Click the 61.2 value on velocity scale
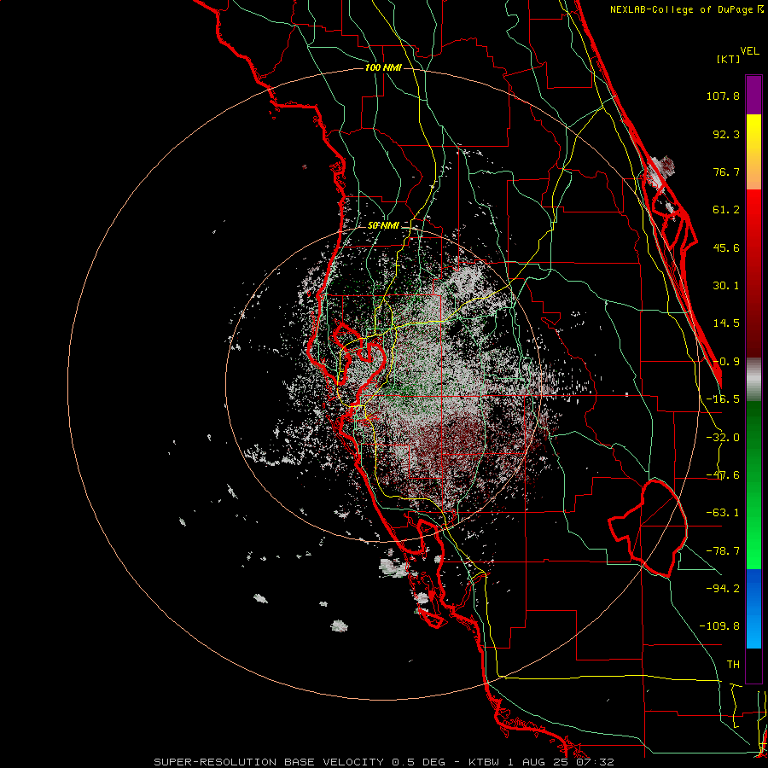This screenshot has width=768, height=768. [726, 210]
